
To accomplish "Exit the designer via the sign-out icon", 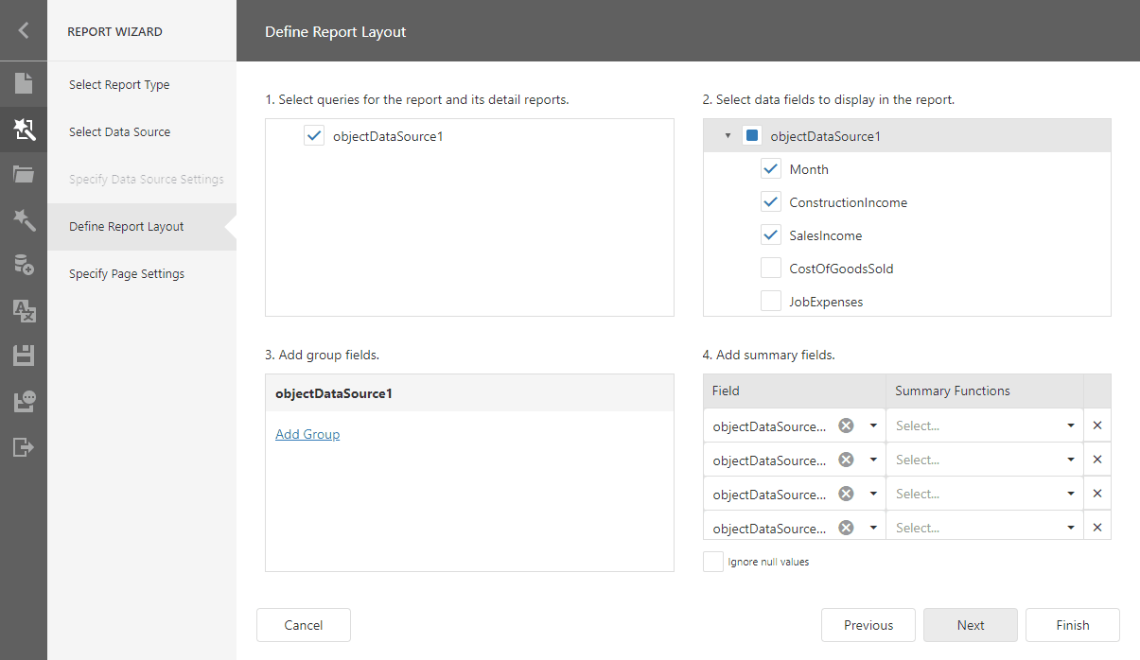I will click(x=23, y=446).
